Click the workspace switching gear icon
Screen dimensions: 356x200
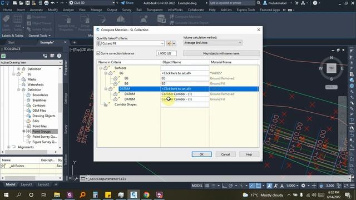[x=303, y=186]
